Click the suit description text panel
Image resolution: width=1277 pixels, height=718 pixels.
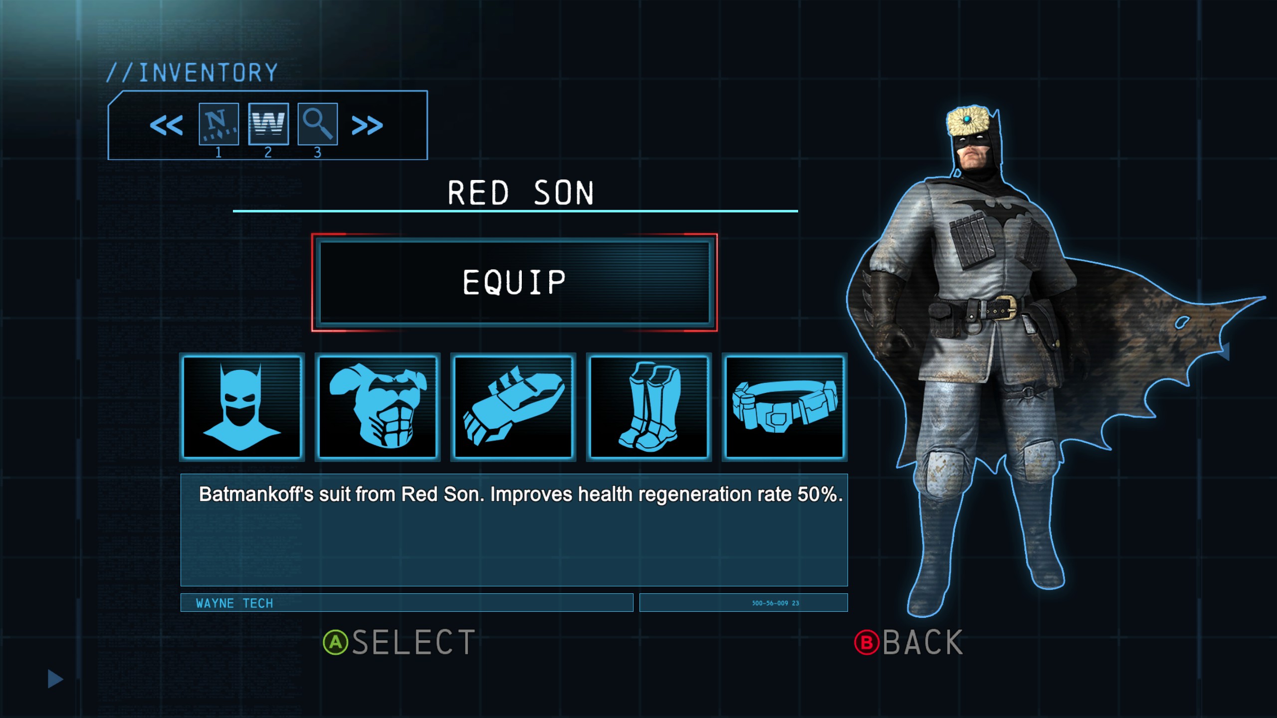pos(514,530)
